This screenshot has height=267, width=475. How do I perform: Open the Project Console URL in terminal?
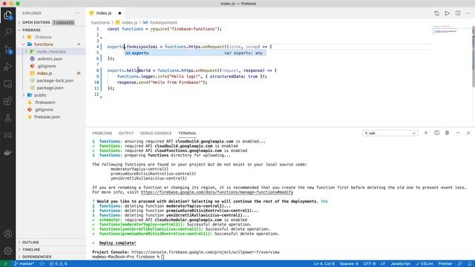(x=206, y=252)
